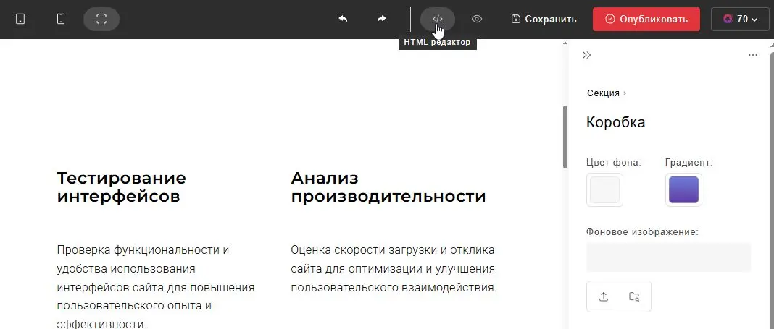Image resolution: width=774 pixels, height=329 pixels.
Task: Toggle fullscreen canvas view
Action: [101, 20]
